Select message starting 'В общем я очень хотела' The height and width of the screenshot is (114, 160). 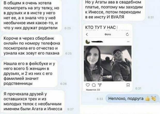pos(31,15)
